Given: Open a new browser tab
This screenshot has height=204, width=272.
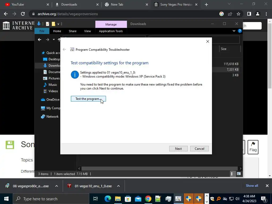Looking at the screenshot, I should point(206,5).
